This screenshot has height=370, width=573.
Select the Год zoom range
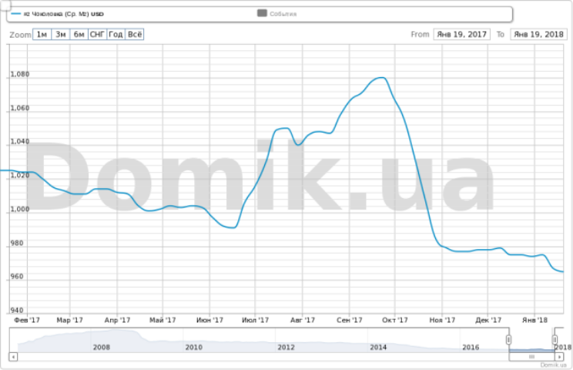point(116,35)
